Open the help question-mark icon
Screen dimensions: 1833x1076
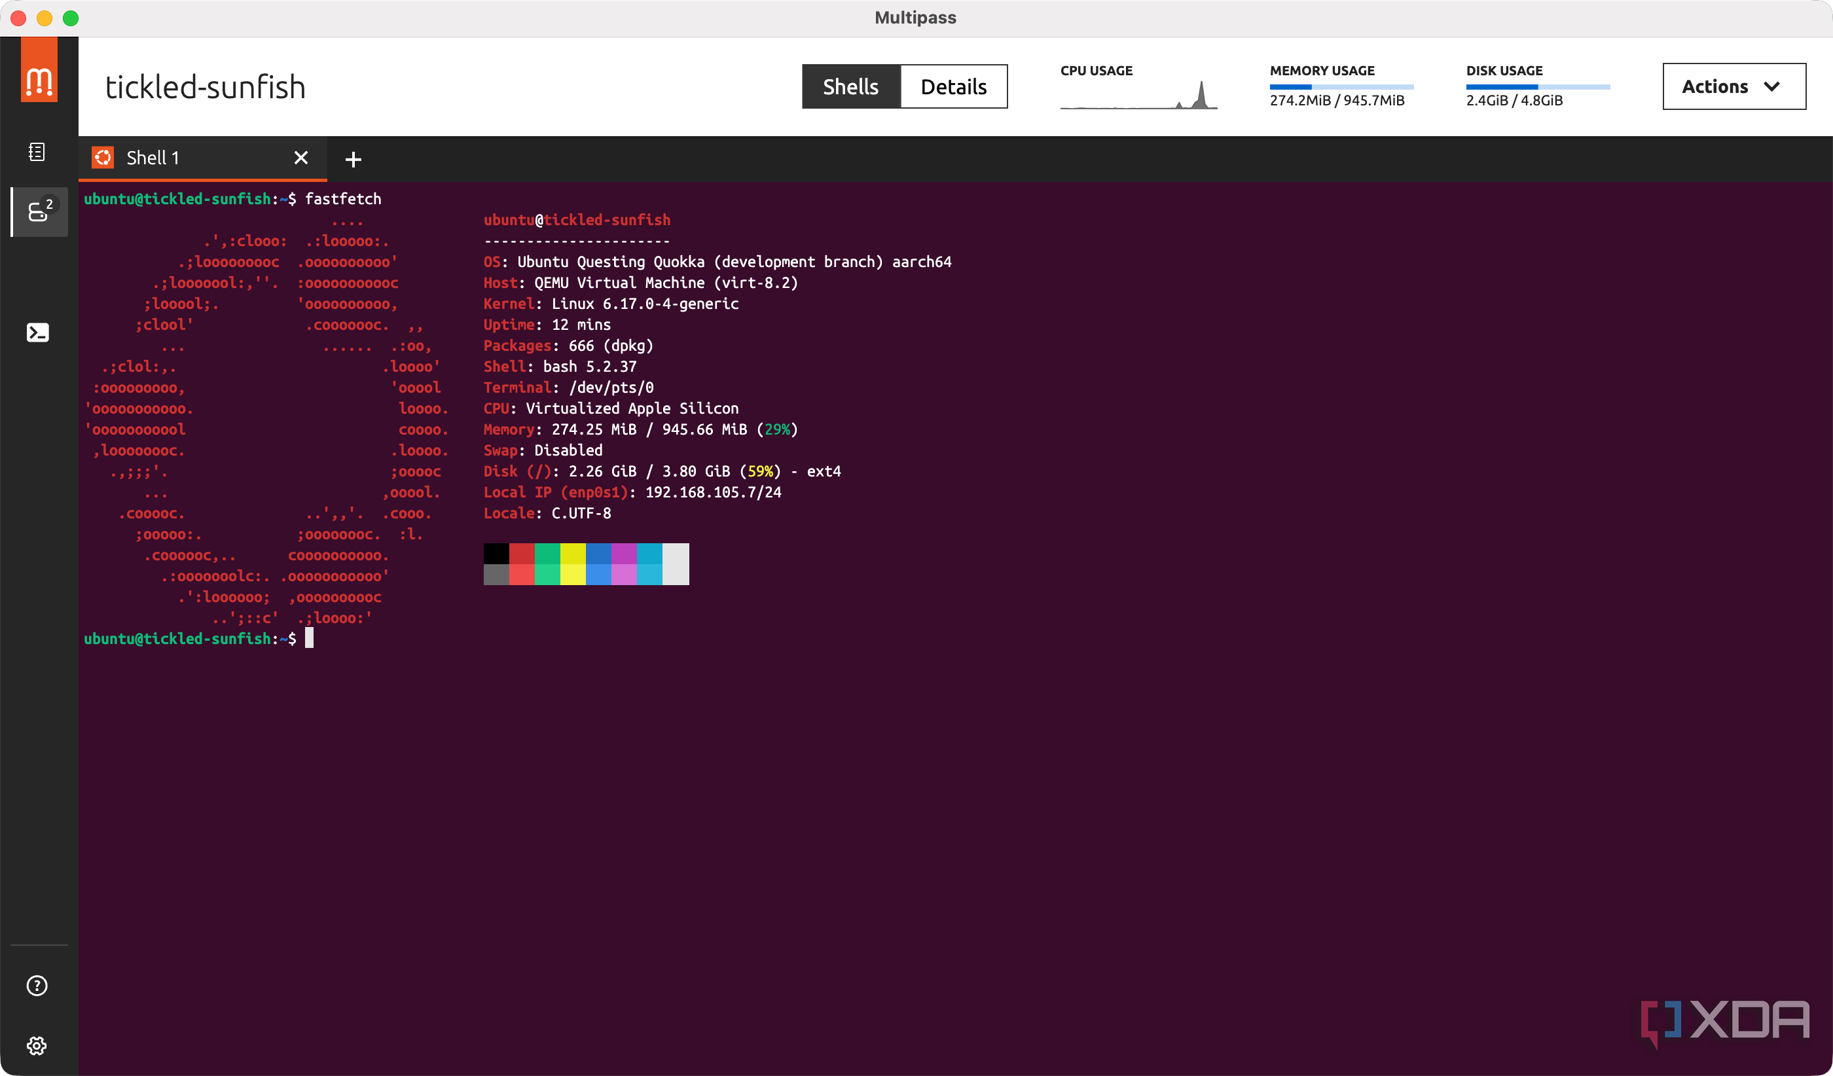point(37,985)
